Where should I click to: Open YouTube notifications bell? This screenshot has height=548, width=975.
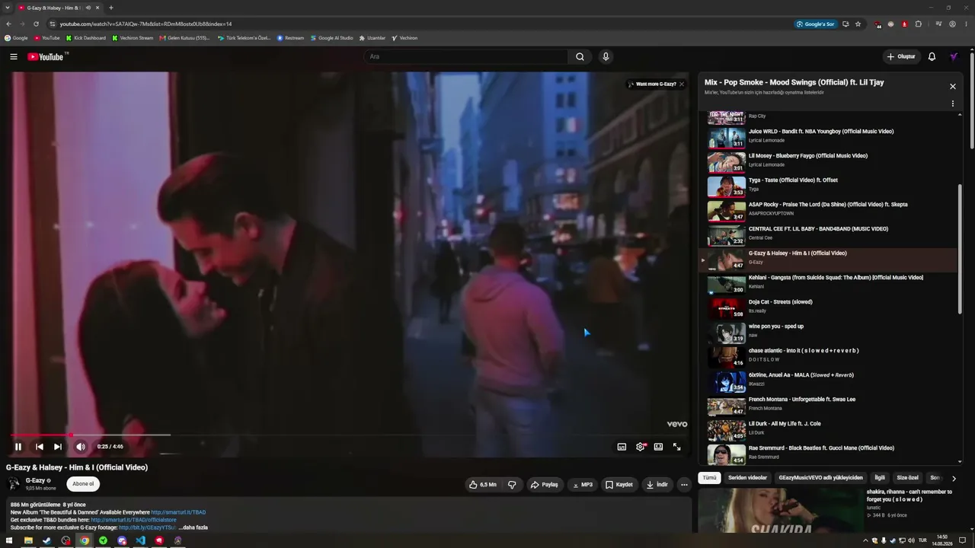coord(932,56)
